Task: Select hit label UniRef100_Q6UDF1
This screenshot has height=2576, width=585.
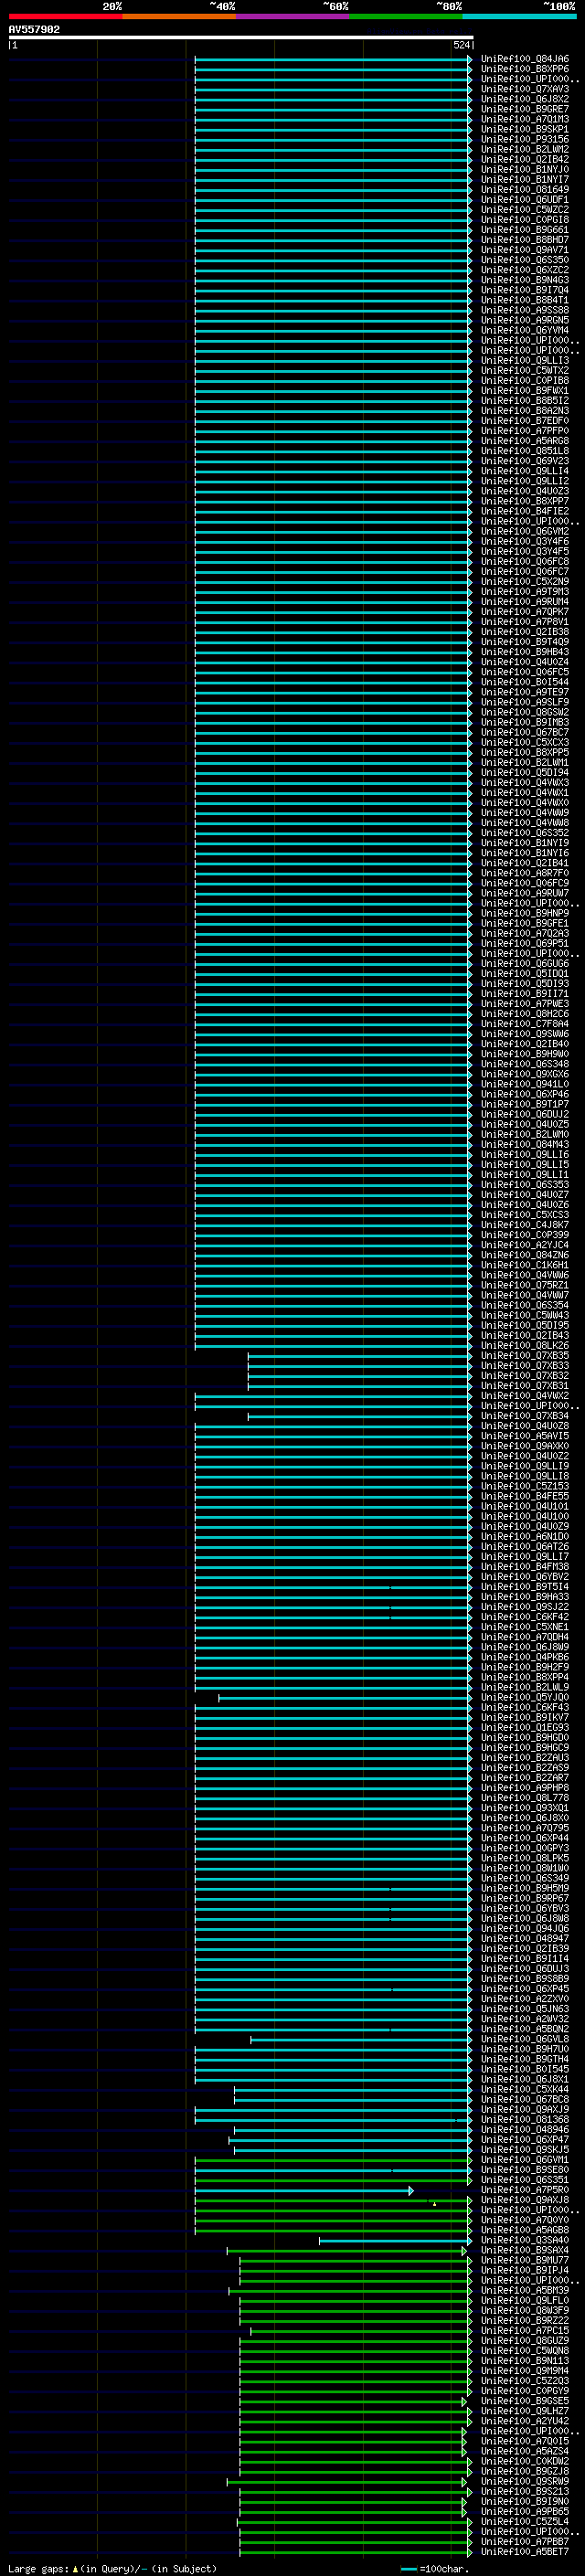Action: 525,199
